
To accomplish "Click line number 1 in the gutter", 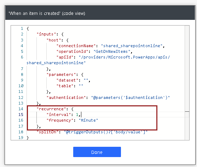I will tap(22, 28).
